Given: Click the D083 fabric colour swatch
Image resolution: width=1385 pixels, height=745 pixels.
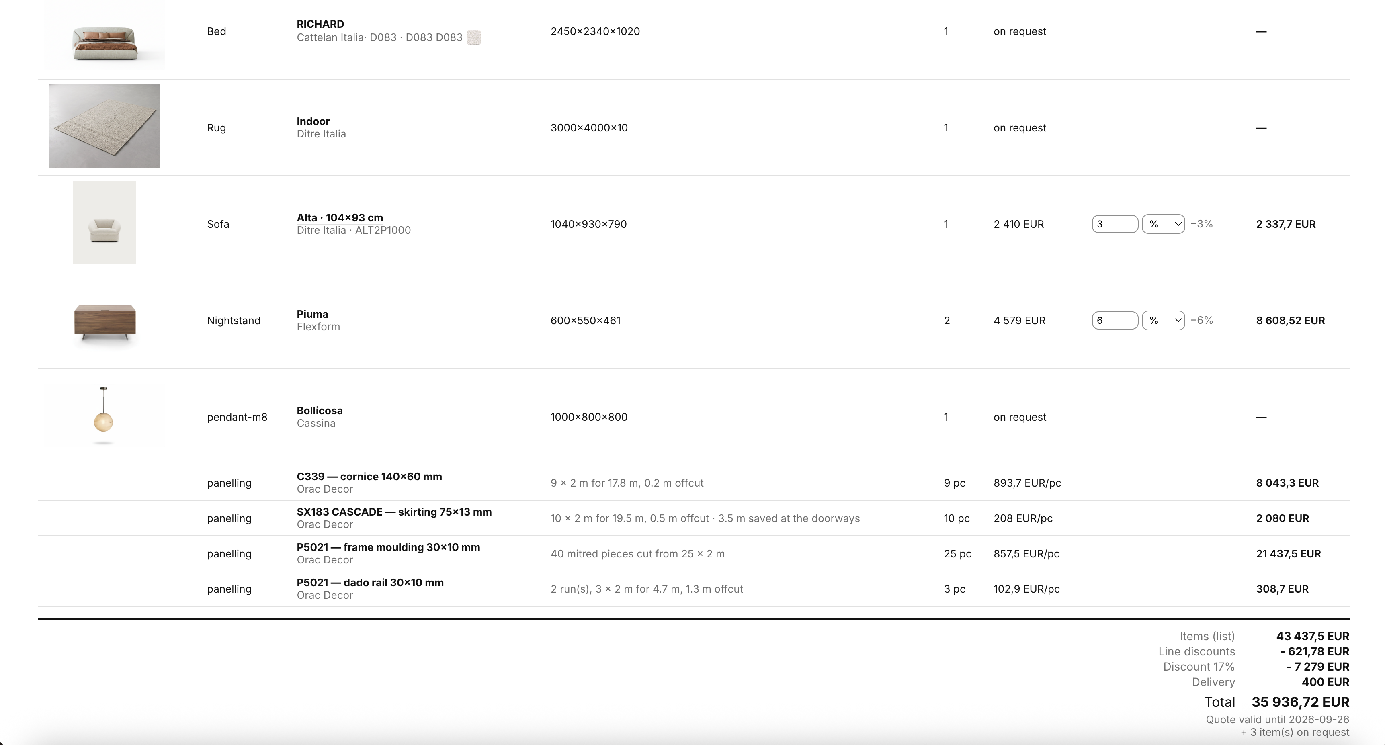Looking at the screenshot, I should point(474,37).
